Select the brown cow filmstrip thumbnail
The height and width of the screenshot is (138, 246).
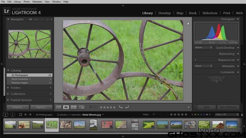click(x=24, y=125)
